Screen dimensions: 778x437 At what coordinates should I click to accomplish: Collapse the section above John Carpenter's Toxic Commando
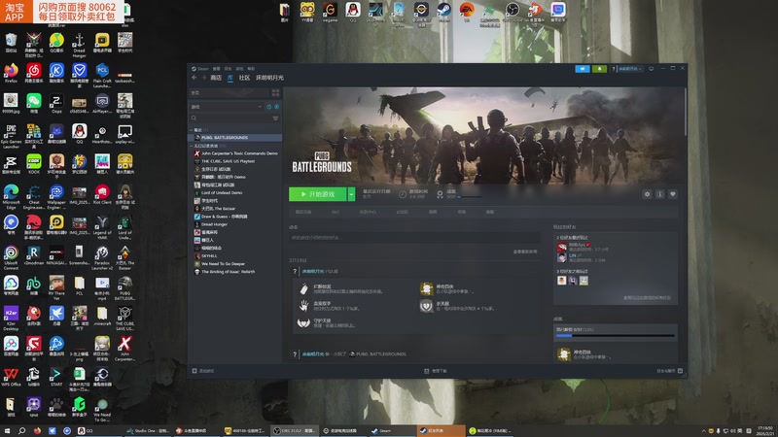coord(192,146)
